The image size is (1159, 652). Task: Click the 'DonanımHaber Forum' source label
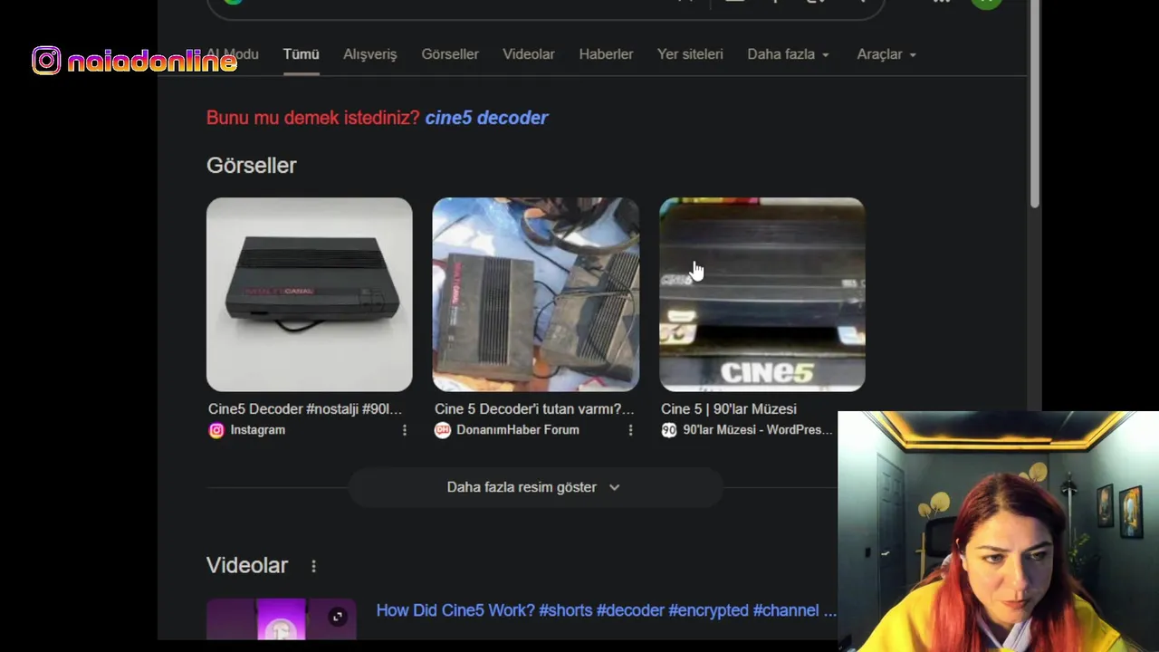click(518, 430)
